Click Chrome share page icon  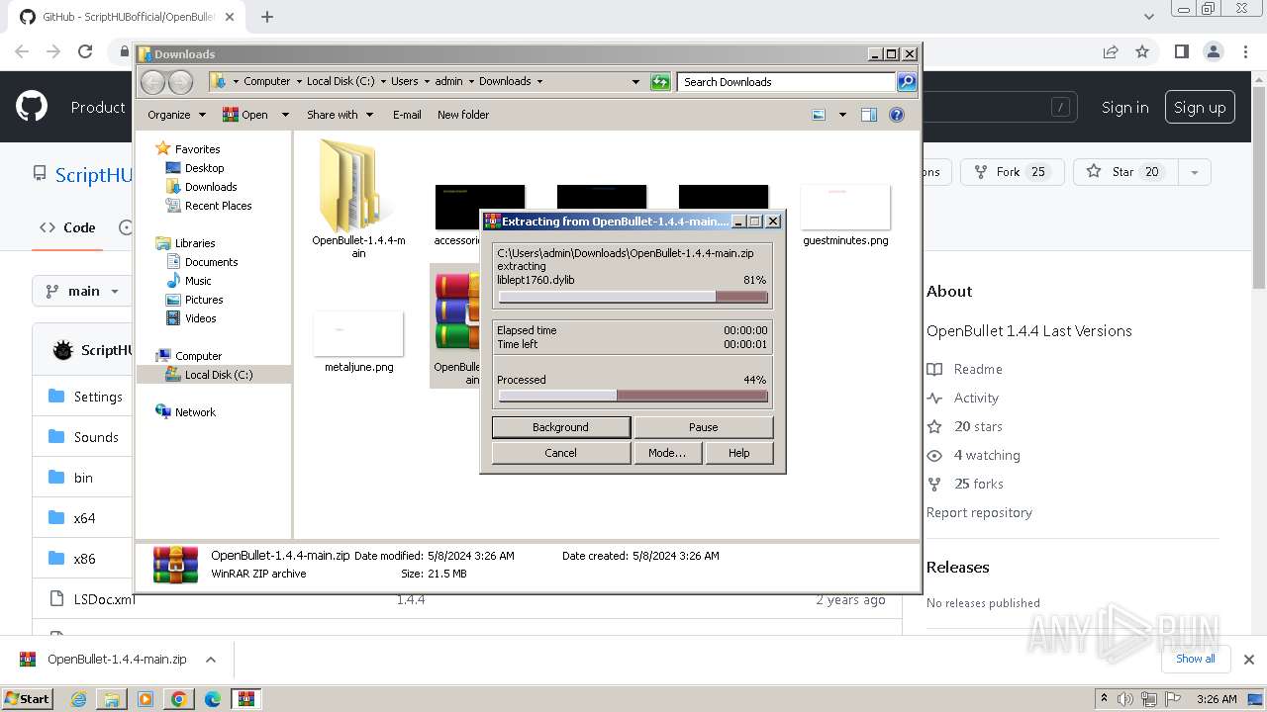[x=1111, y=51]
